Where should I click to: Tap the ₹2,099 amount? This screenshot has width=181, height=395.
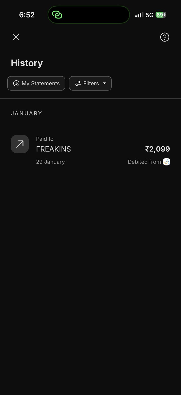coord(157,149)
